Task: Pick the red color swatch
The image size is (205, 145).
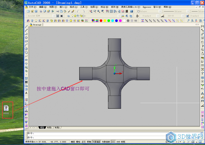Action: point(101,21)
